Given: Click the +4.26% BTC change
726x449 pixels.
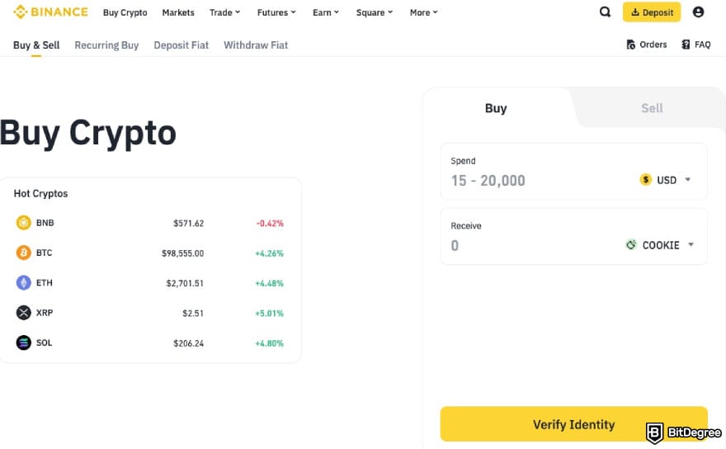Looking at the screenshot, I should pyautogui.click(x=270, y=253).
